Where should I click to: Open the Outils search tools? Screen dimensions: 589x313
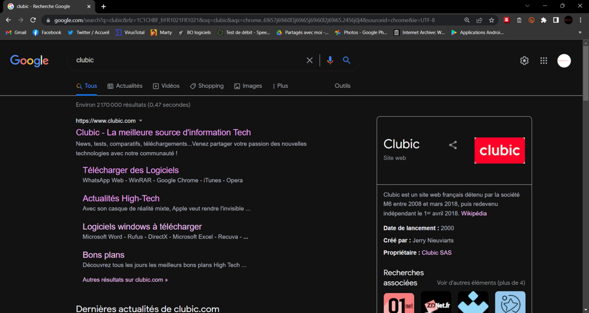click(343, 86)
